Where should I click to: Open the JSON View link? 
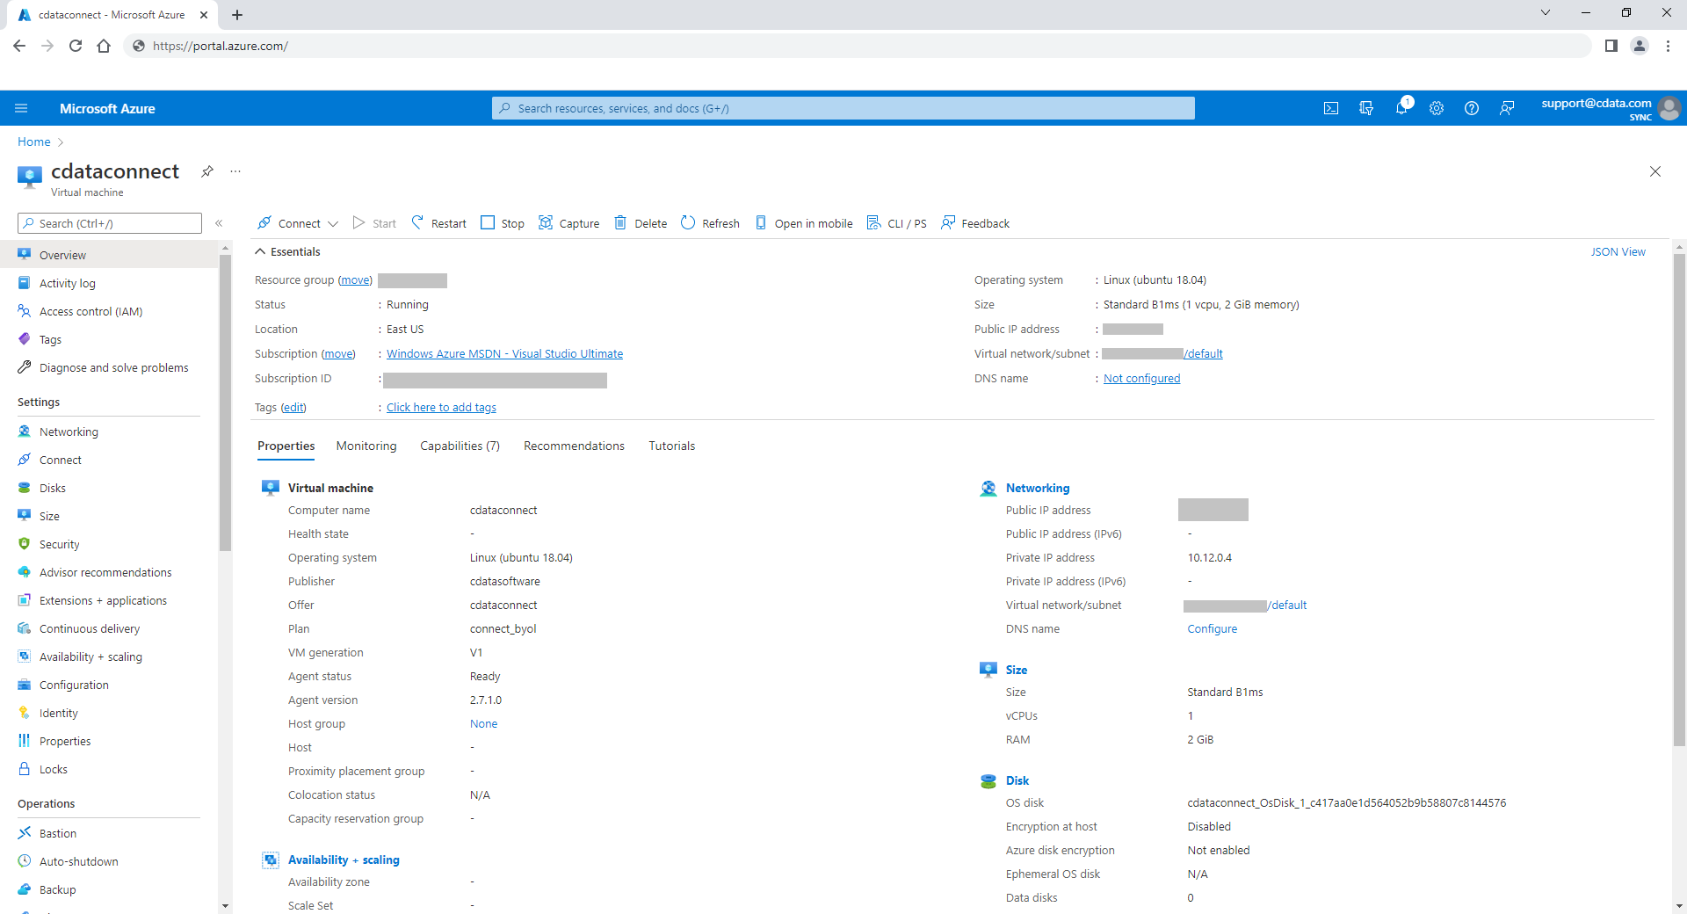(1618, 251)
